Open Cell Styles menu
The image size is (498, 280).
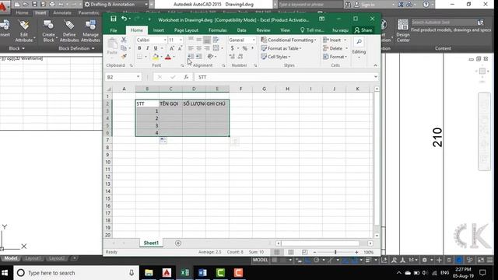[275, 57]
